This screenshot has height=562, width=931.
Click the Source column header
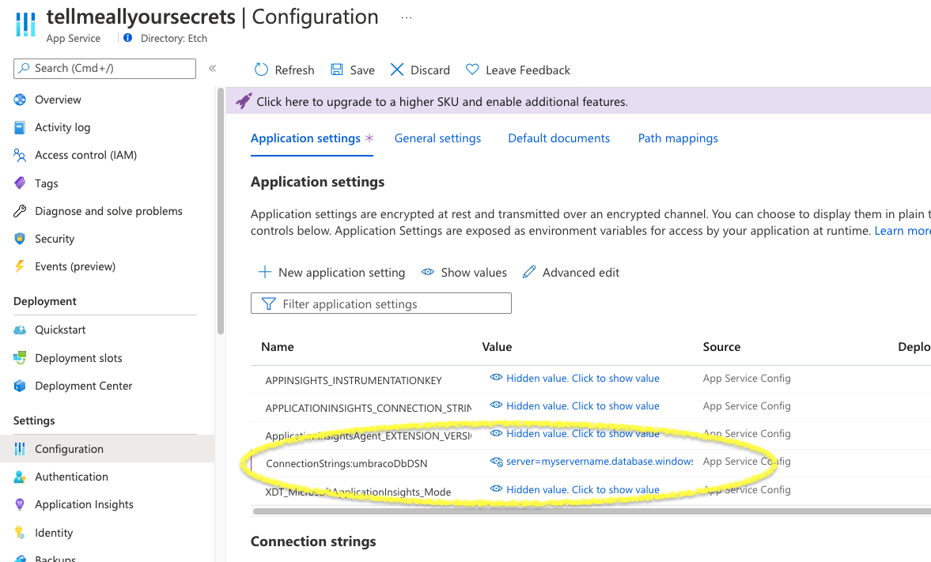721,346
